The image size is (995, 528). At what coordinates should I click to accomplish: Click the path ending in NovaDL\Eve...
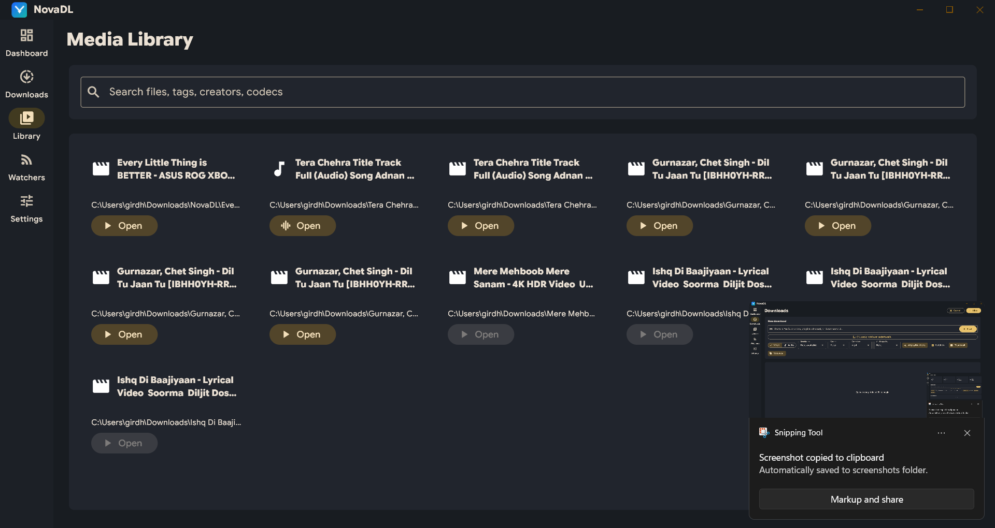(165, 205)
